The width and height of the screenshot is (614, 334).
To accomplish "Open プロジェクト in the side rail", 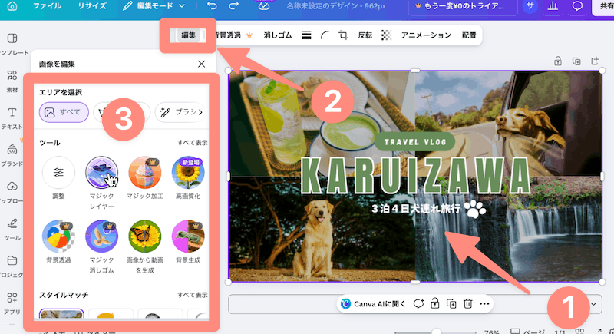I will (x=12, y=266).
